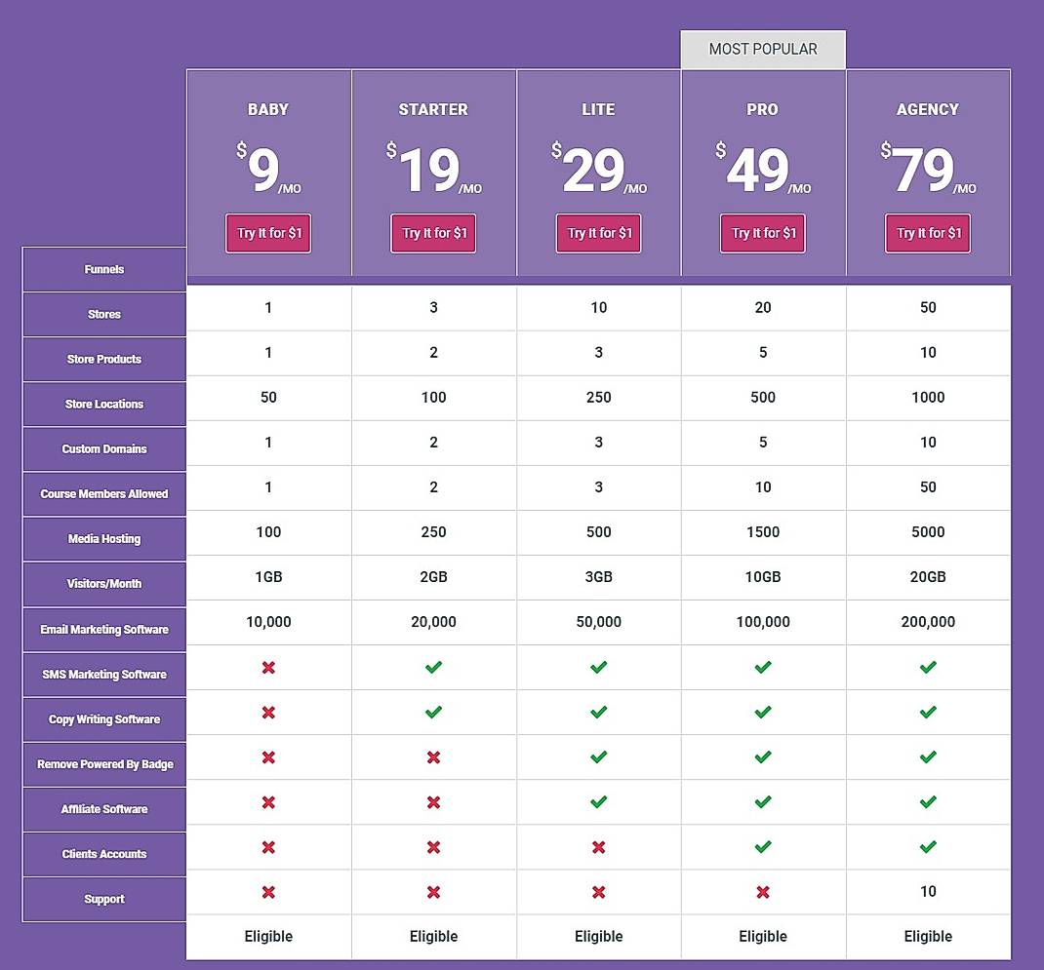Click the red cross for Support under Pro
The image size is (1044, 970).
click(x=763, y=892)
